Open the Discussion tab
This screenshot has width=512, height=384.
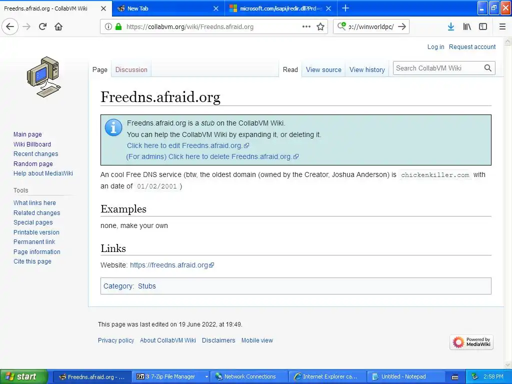(131, 69)
